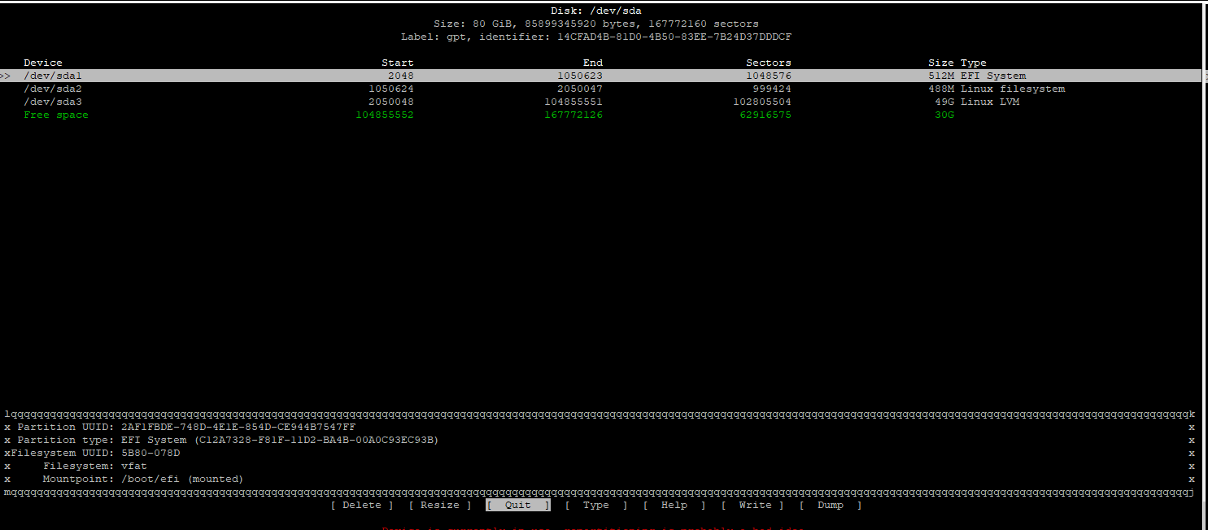Click the Mountpoint /boot/efi info line

142,479
